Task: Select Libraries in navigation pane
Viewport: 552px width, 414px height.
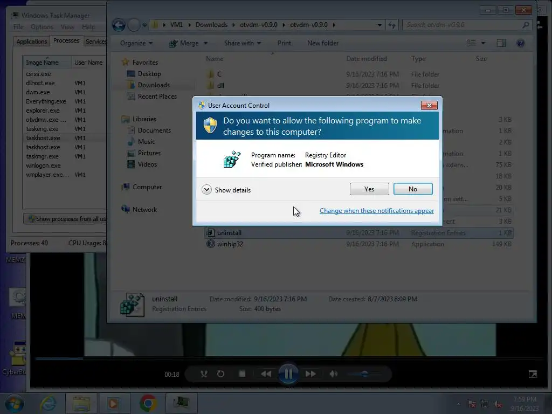Action: [144, 119]
